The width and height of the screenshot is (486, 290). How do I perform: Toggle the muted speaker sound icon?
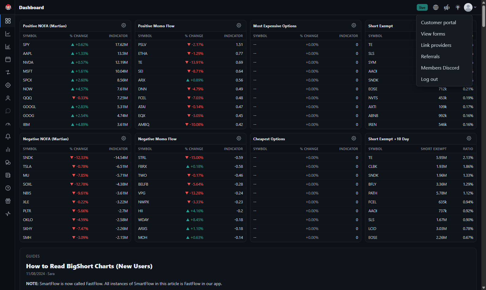pos(447,7)
